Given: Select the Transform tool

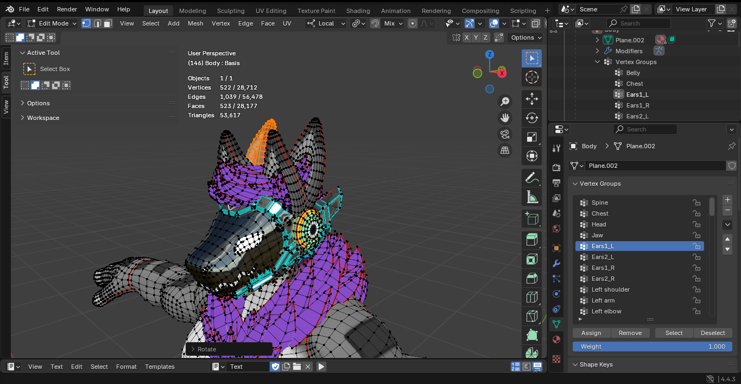Looking at the screenshot, I should point(532,156).
